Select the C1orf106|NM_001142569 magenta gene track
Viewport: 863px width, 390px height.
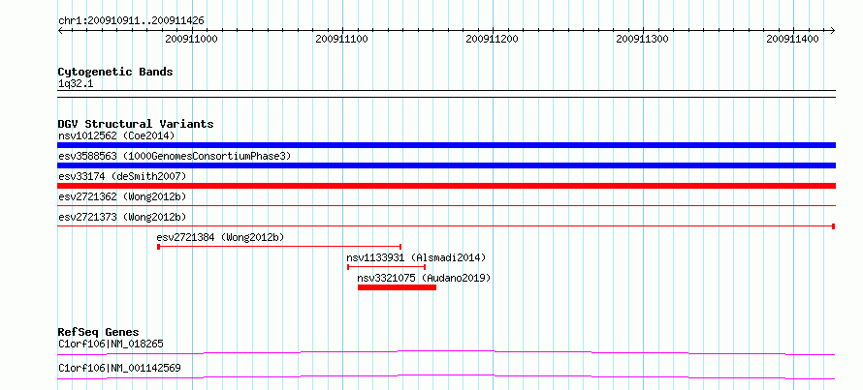pyautogui.click(x=446, y=376)
